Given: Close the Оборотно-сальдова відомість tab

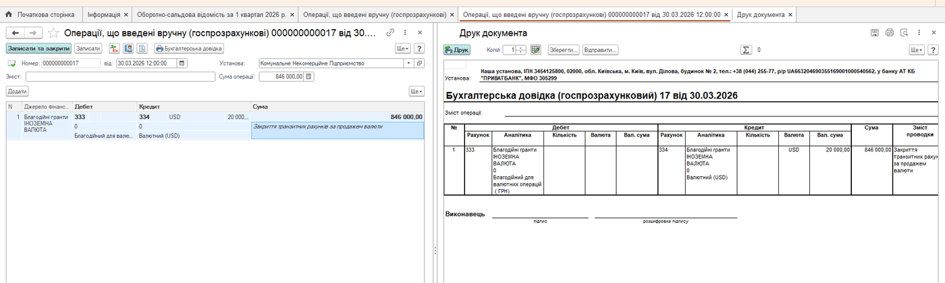Looking at the screenshot, I should tap(292, 14).
